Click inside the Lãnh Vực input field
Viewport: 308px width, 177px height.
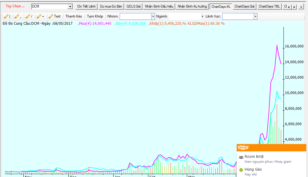(238, 16)
